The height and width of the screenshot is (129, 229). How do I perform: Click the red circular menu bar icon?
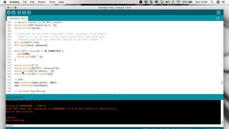[x=141, y=2]
